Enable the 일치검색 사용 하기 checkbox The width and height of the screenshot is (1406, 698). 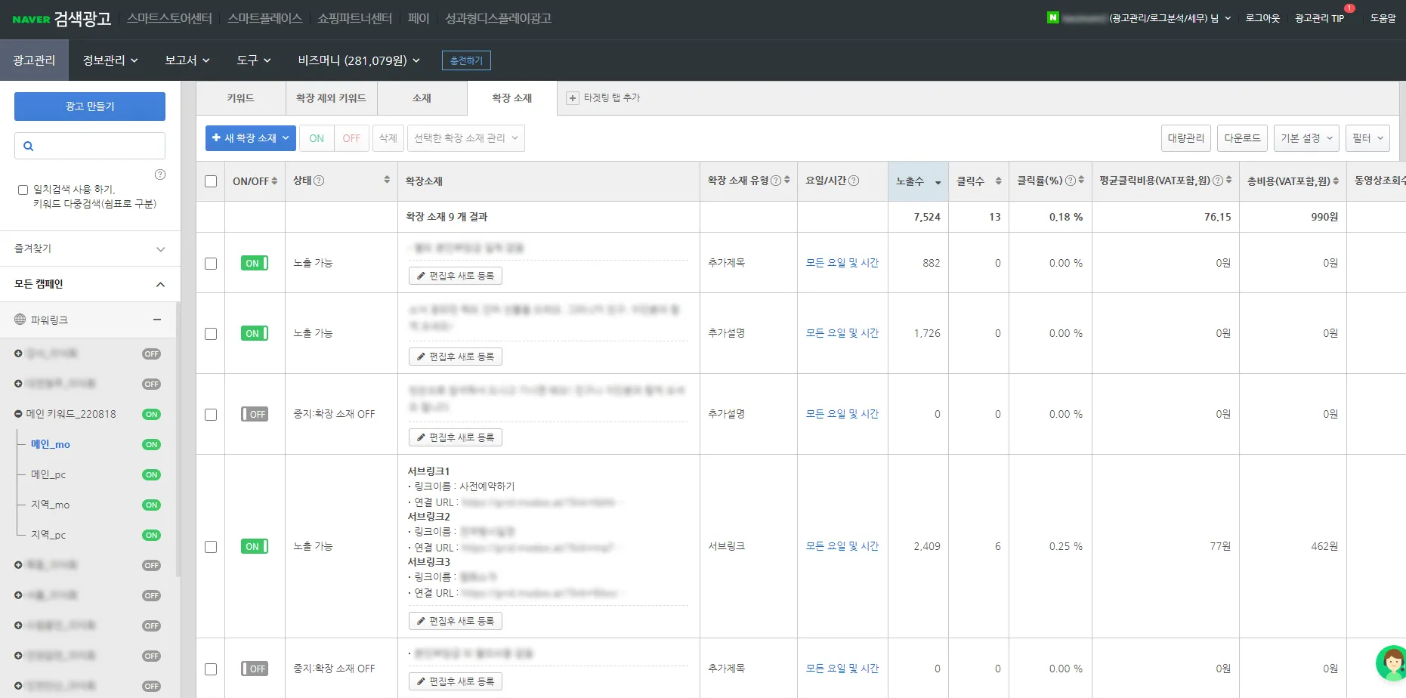click(23, 190)
